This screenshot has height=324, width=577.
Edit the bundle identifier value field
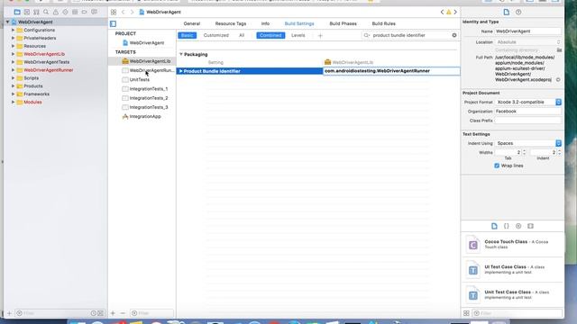(391, 71)
